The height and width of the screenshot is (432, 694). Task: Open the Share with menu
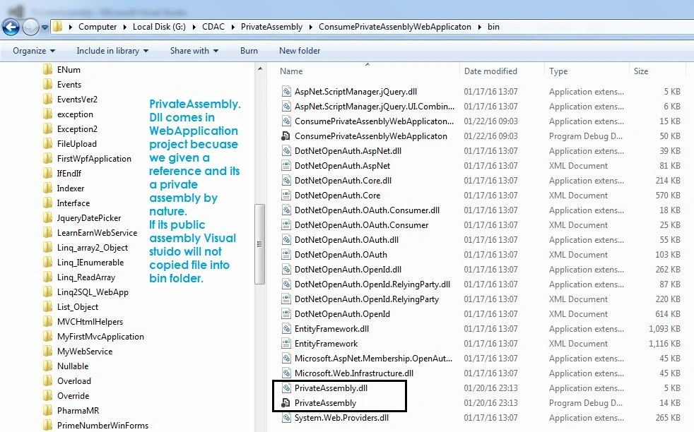click(194, 51)
